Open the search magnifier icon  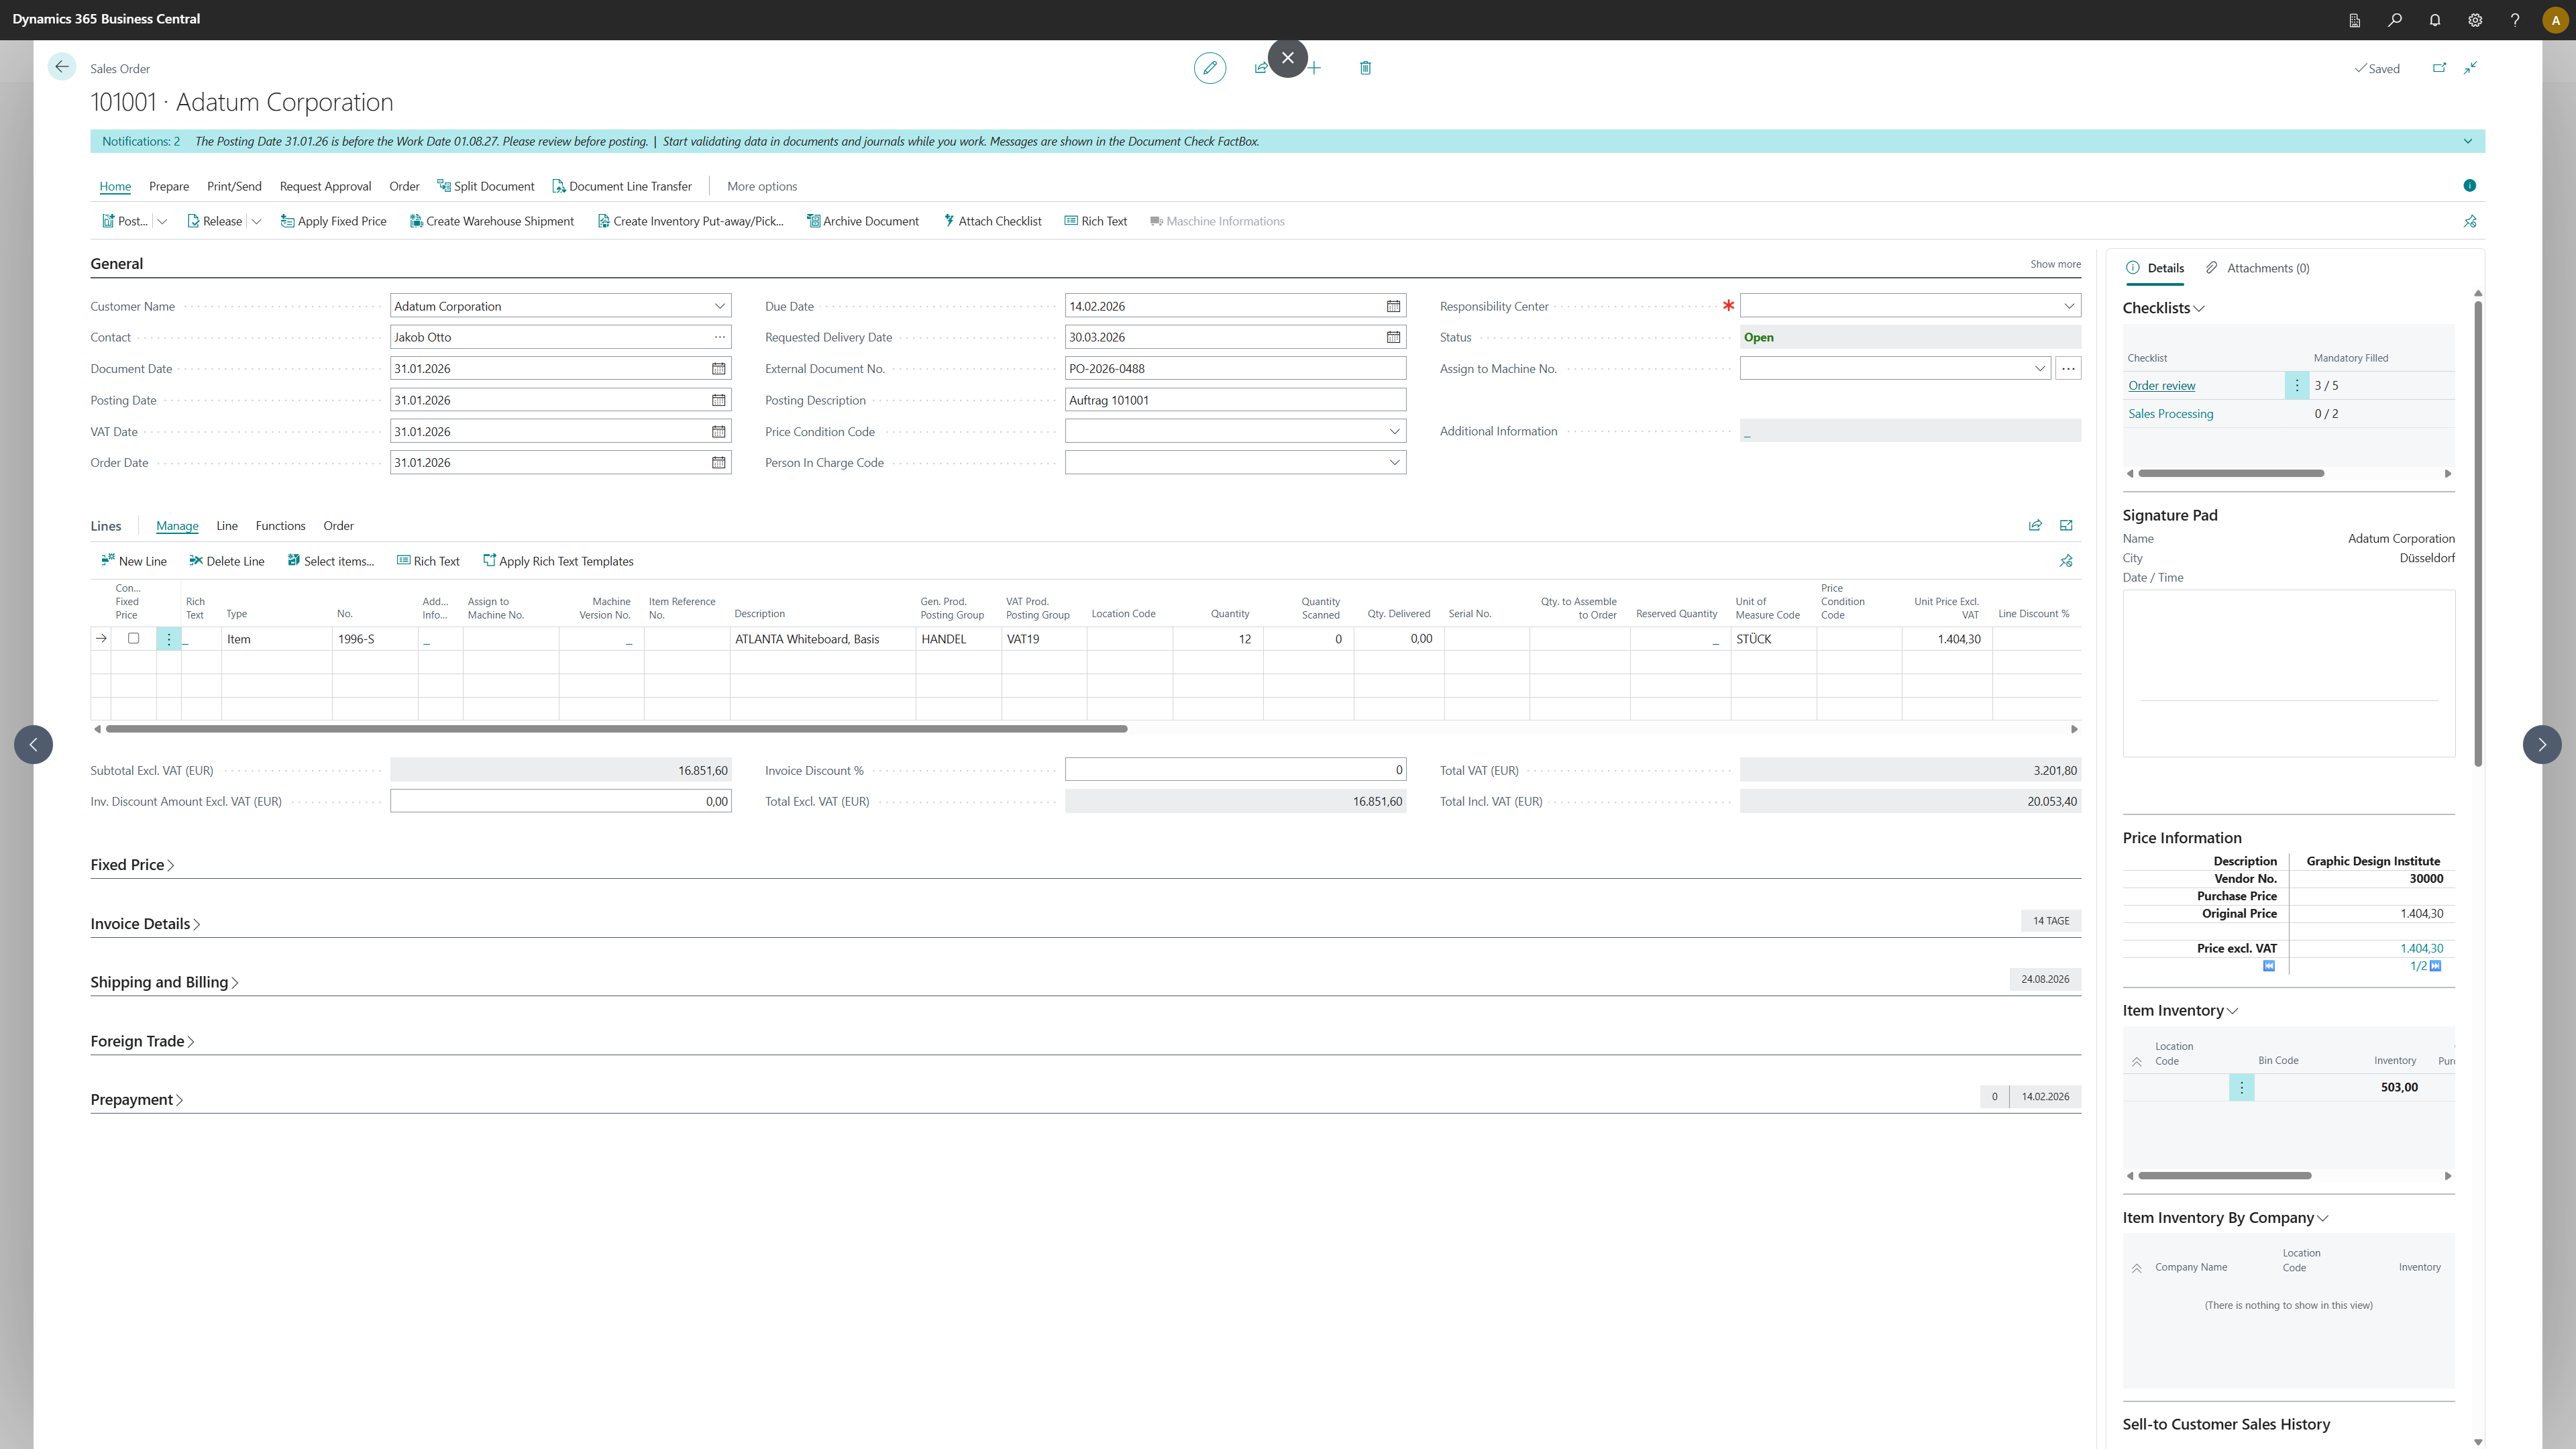[x=2394, y=20]
